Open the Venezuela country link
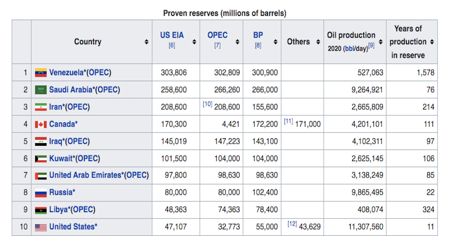The height and width of the screenshot is (236, 451). pos(66,73)
